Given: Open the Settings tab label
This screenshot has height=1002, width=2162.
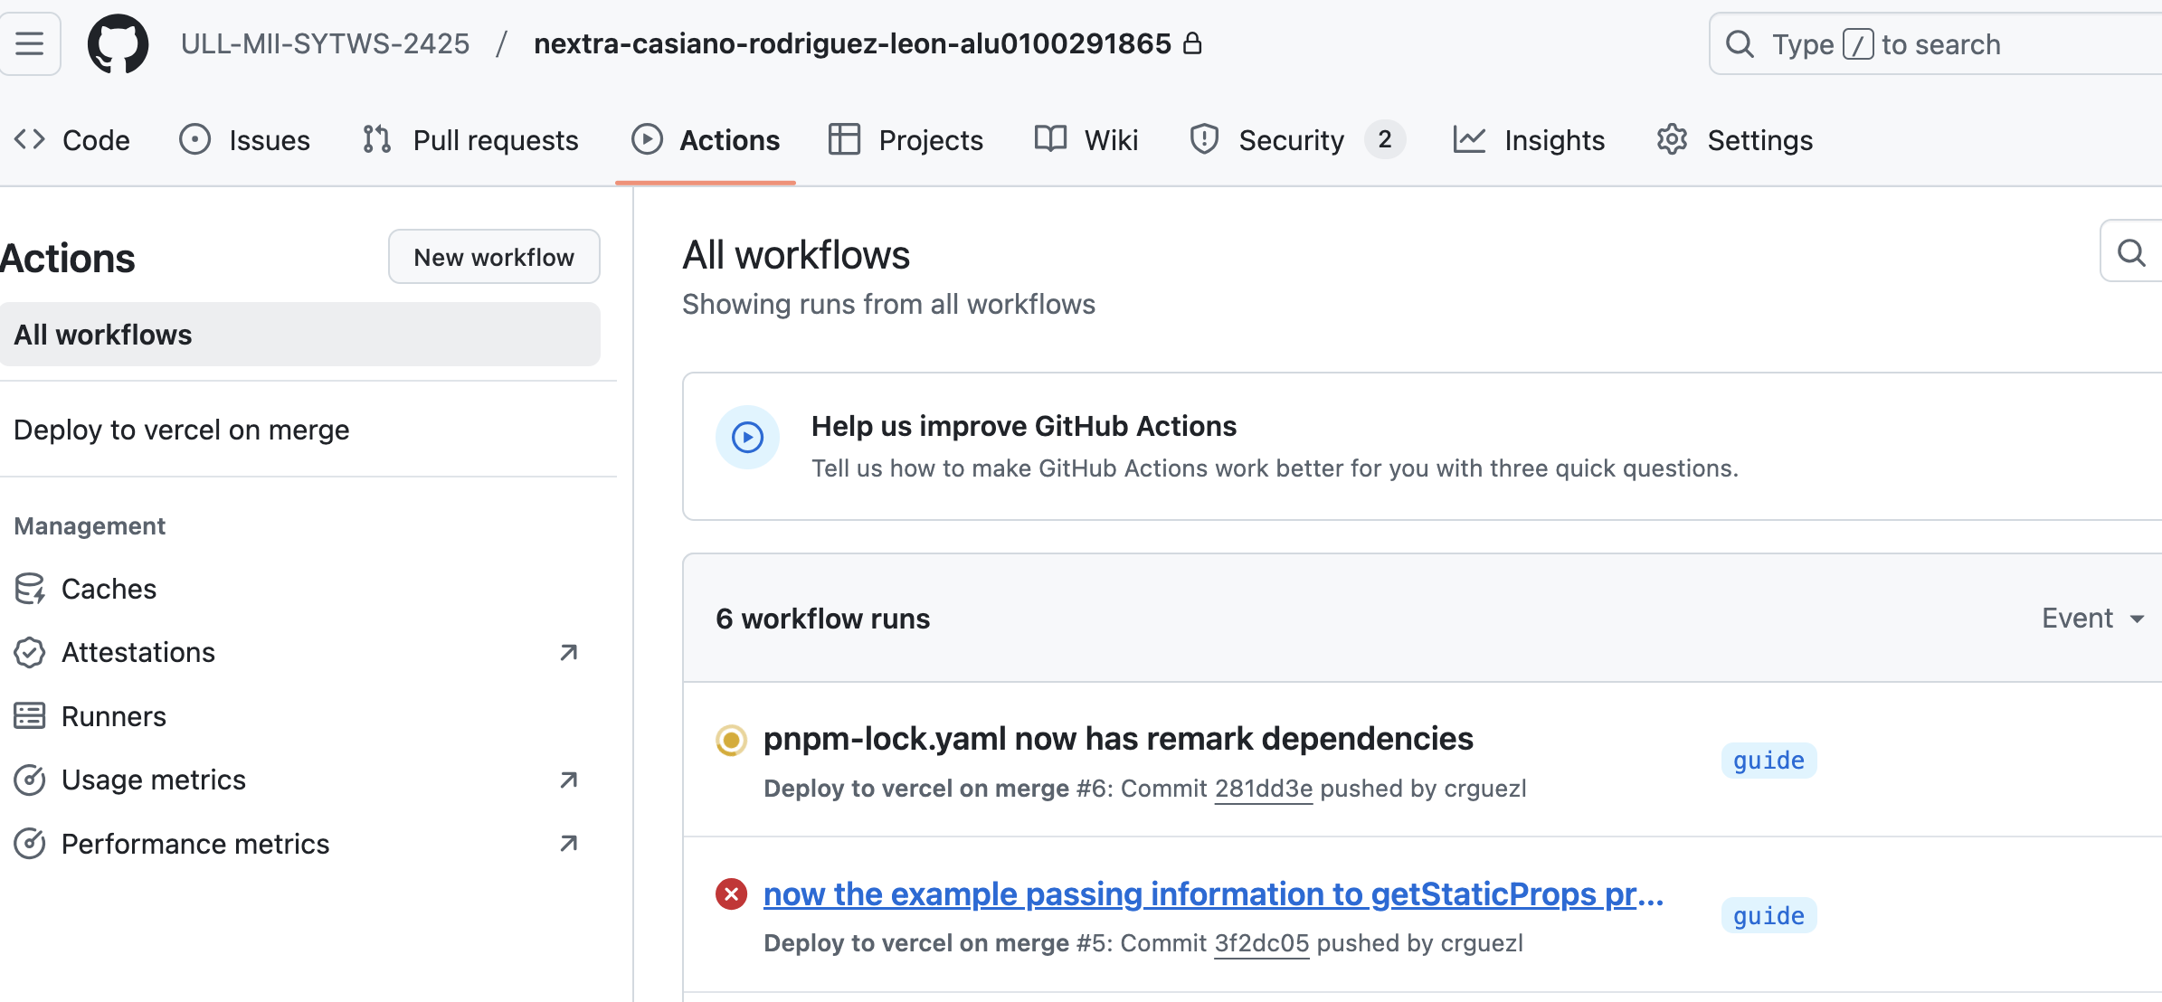Looking at the screenshot, I should pos(1760,140).
